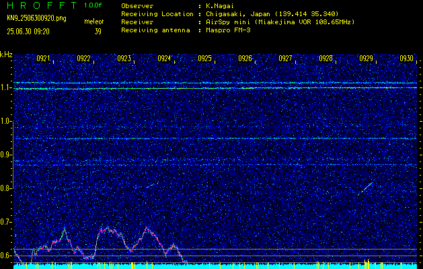Screen dimensions: 423x269
Task: Click the 0930 time marker
Action: [406, 59]
